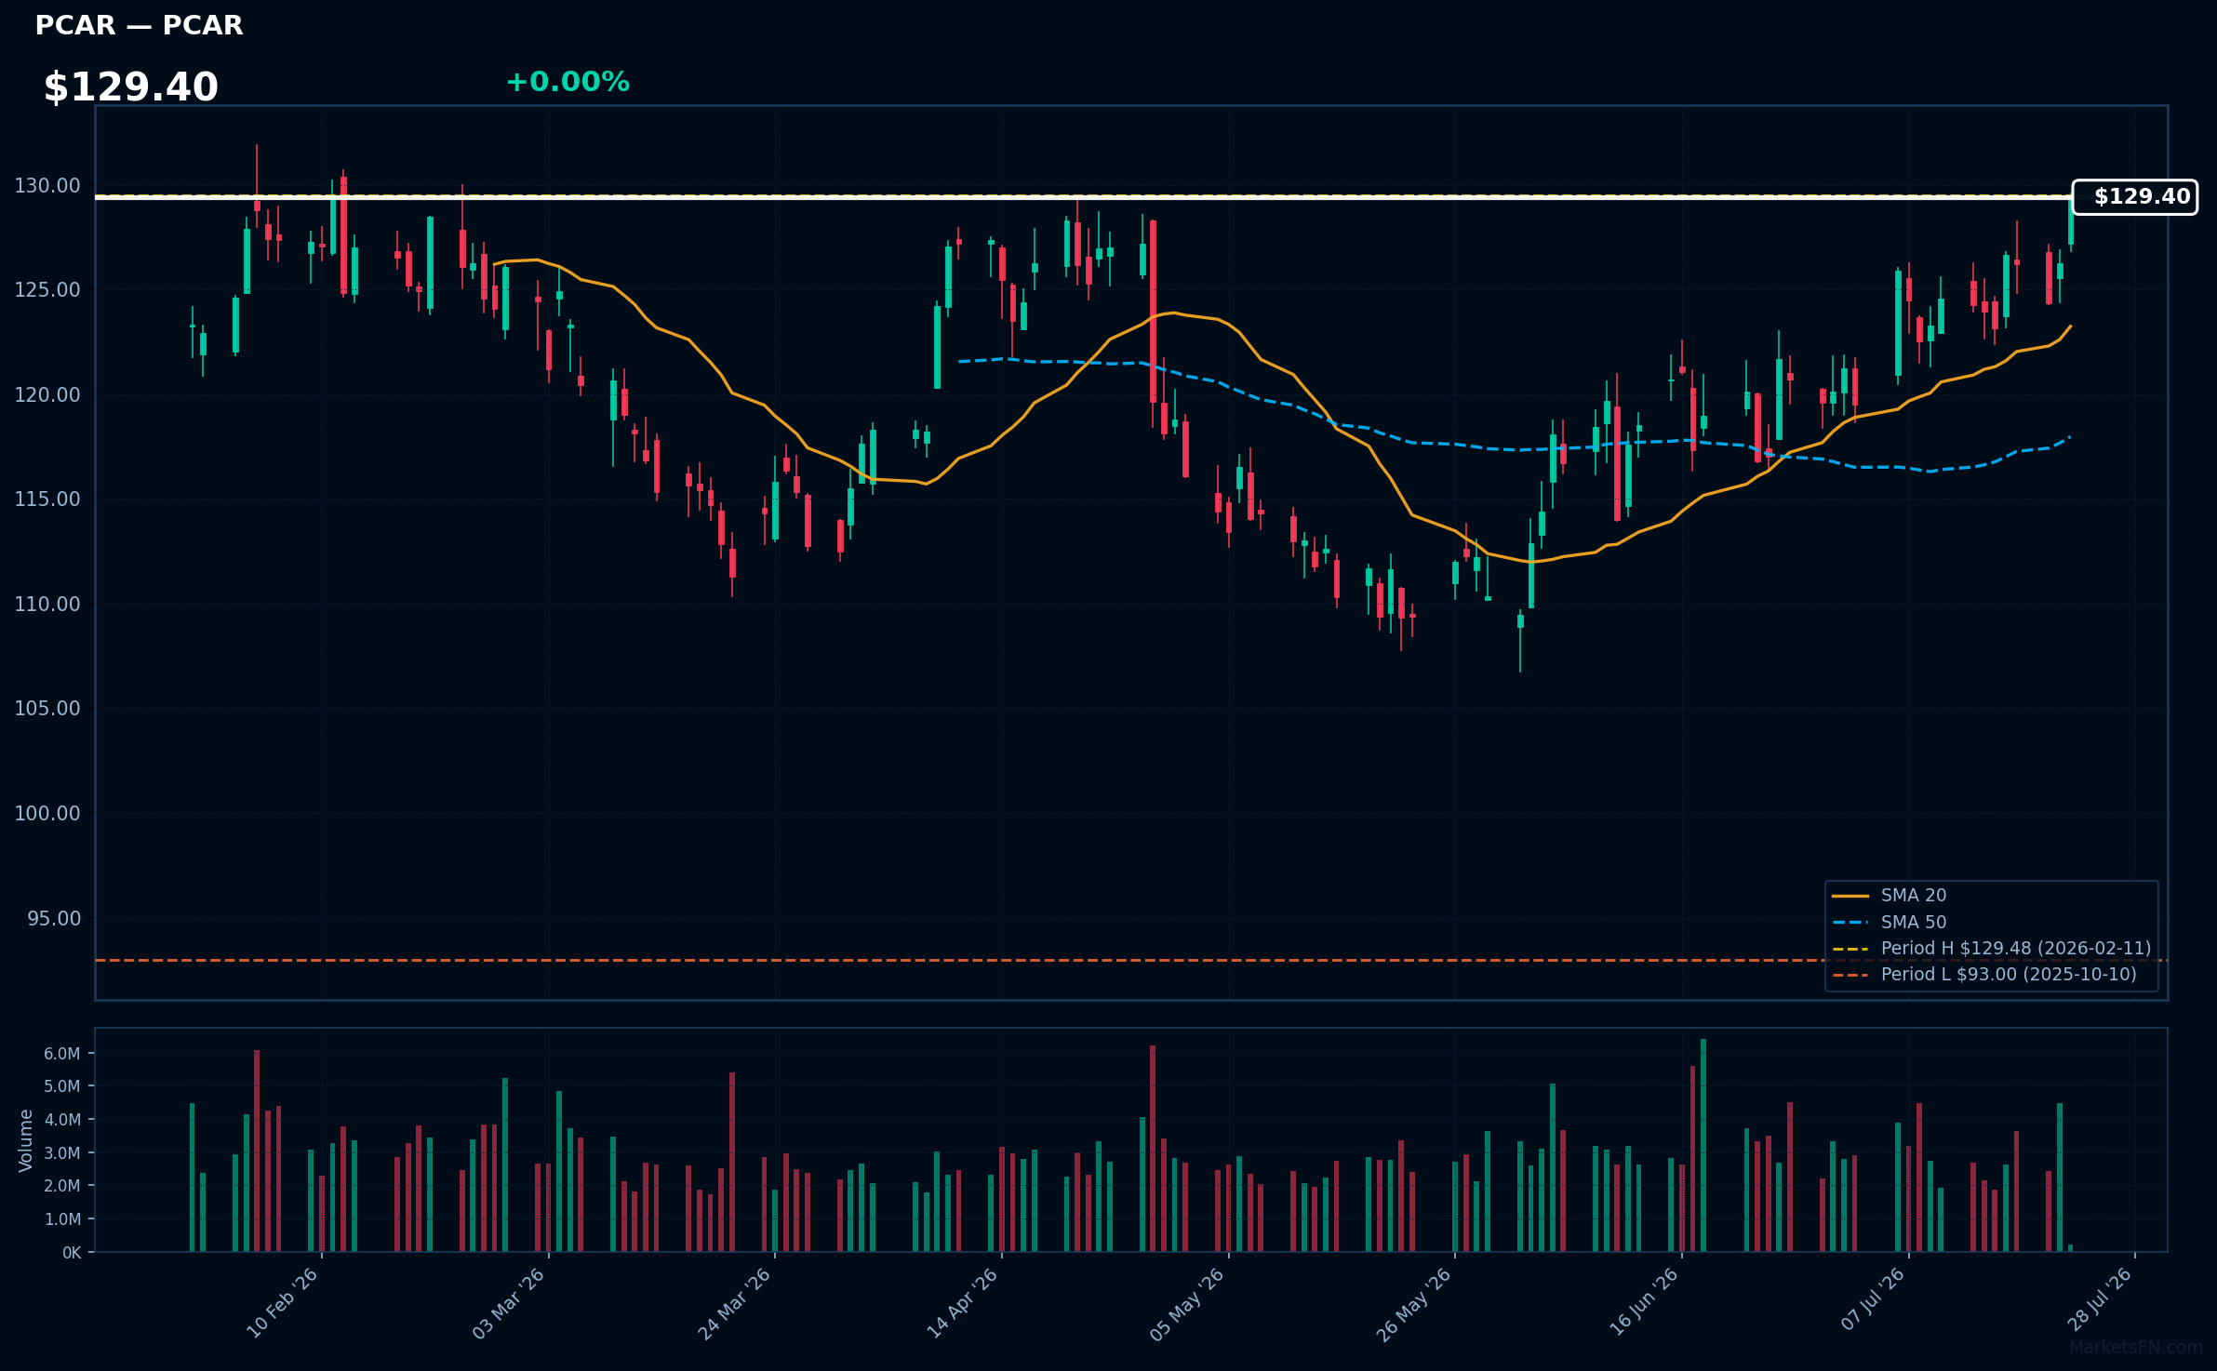2217x1371 pixels.
Task: Select the SMA 50 legend entry
Action: click(1914, 923)
